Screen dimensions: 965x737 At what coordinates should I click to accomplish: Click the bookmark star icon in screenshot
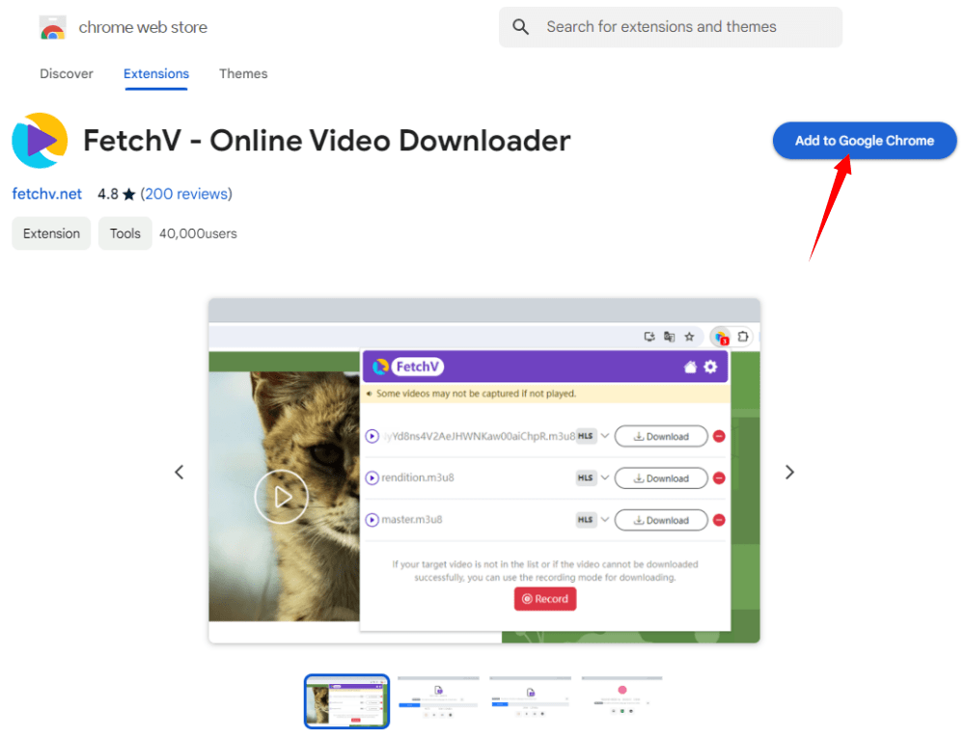689,337
